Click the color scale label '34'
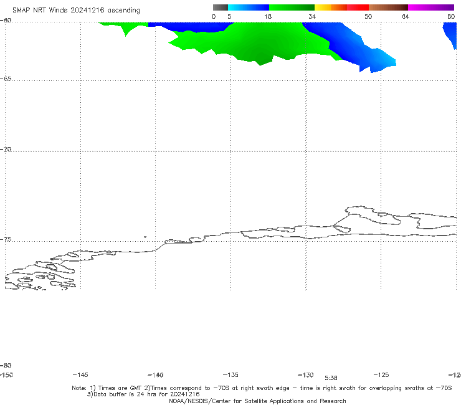461x405 pixels. 312,16
